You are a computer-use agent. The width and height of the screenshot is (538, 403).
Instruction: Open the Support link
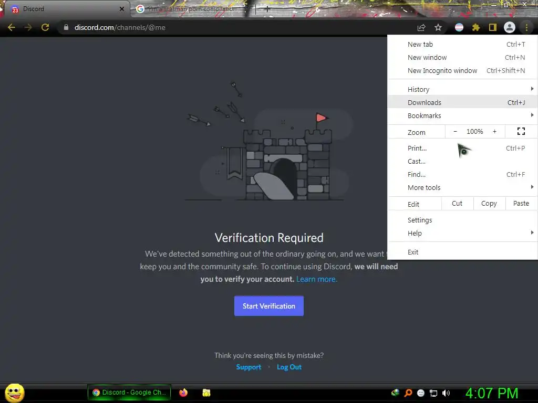pyautogui.click(x=249, y=367)
